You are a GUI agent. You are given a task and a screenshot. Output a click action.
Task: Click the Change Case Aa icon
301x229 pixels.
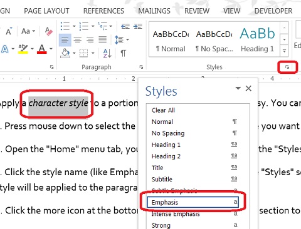click(x=26, y=31)
